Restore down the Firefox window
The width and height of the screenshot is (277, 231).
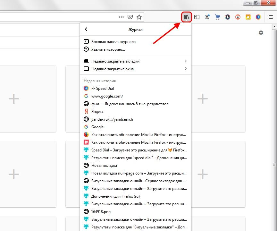(x=256, y=3)
